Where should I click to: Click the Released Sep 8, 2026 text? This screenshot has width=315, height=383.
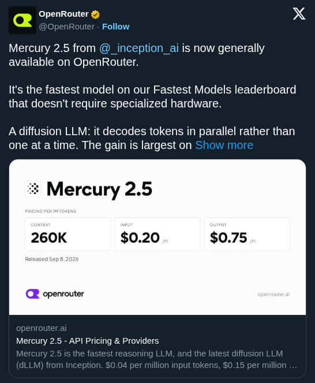(x=52, y=259)
